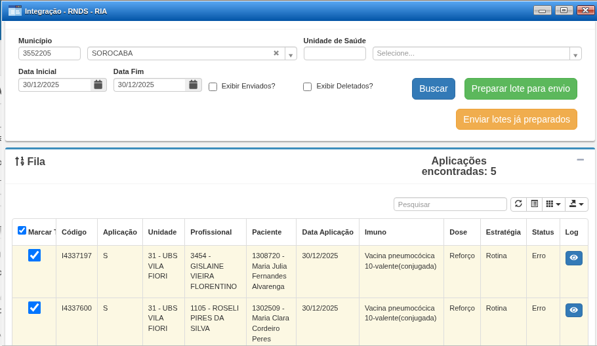The height and width of the screenshot is (346, 597).
Task: View log for record I4337600
Action: (573, 310)
